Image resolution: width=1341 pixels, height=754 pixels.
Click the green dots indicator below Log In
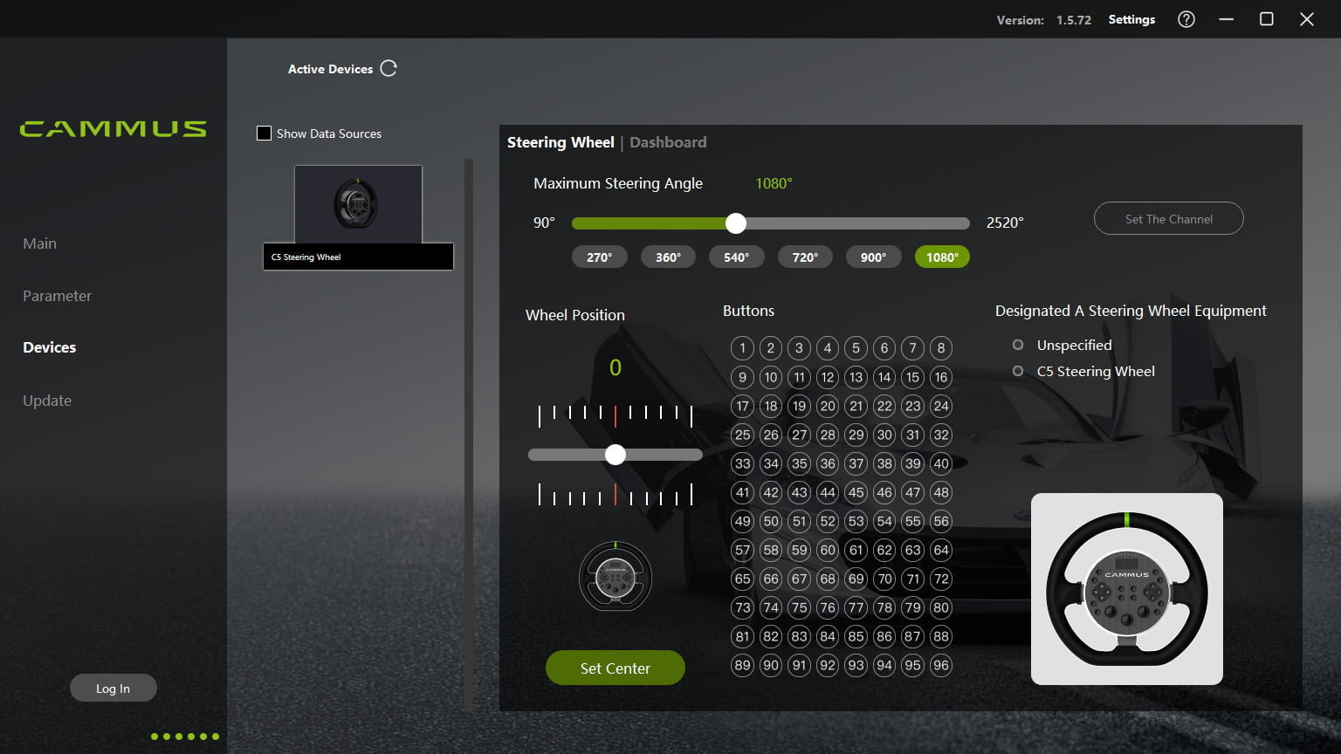point(185,737)
